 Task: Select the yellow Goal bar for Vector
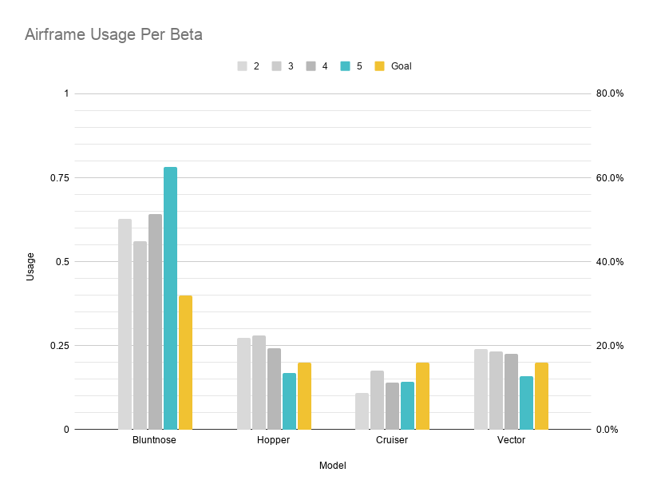(541, 396)
